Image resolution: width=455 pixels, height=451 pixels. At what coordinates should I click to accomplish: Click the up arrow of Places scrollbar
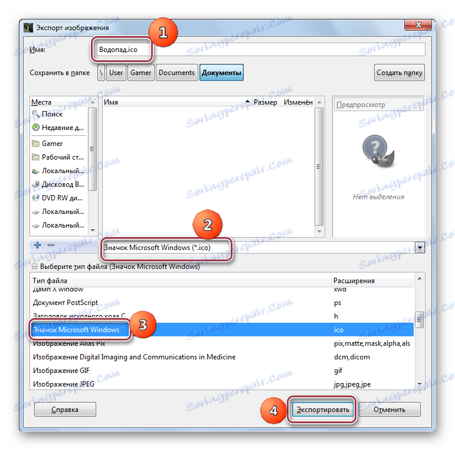click(93, 102)
